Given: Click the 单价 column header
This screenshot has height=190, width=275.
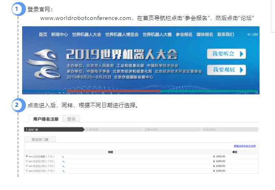Looking at the screenshot, I should 235,152.
